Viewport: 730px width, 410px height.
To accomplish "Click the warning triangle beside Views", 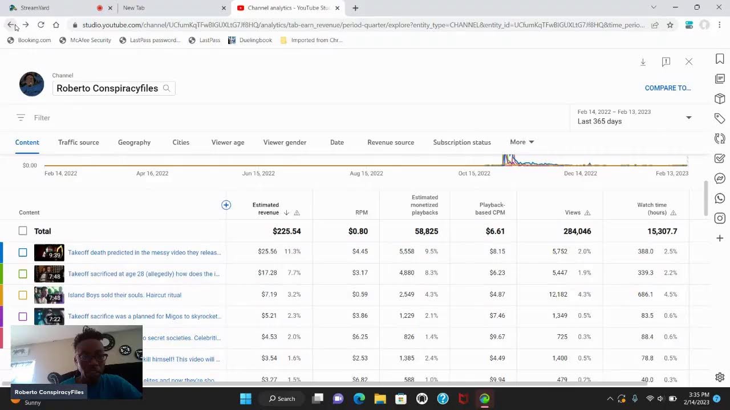I will click(587, 213).
